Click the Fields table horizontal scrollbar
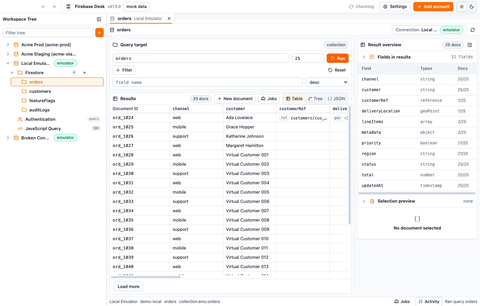The height and width of the screenshot is (306, 480). pyautogui.click(x=417, y=193)
